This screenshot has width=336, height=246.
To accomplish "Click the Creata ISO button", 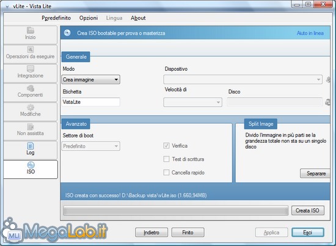I will point(308,211).
